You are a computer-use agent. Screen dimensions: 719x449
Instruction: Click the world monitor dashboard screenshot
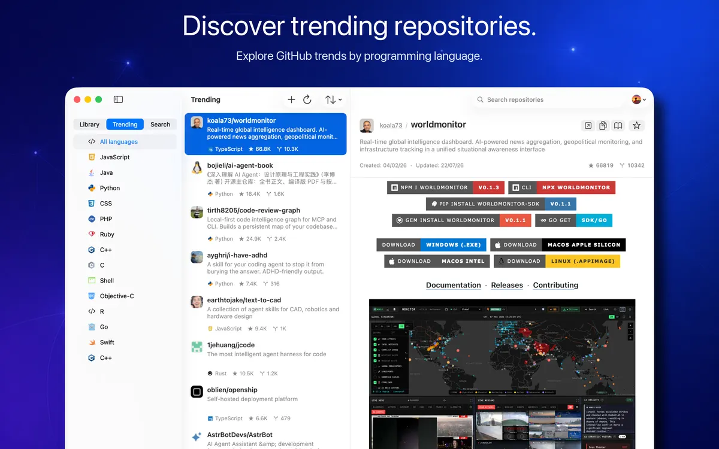tap(502, 374)
